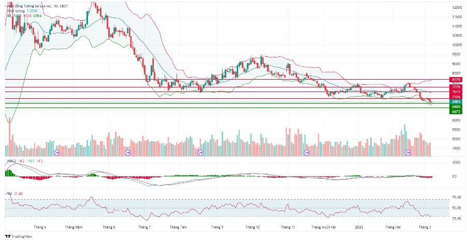Select the green 690'0 support label
The height and width of the screenshot is (242, 467).
[x=456, y=107]
